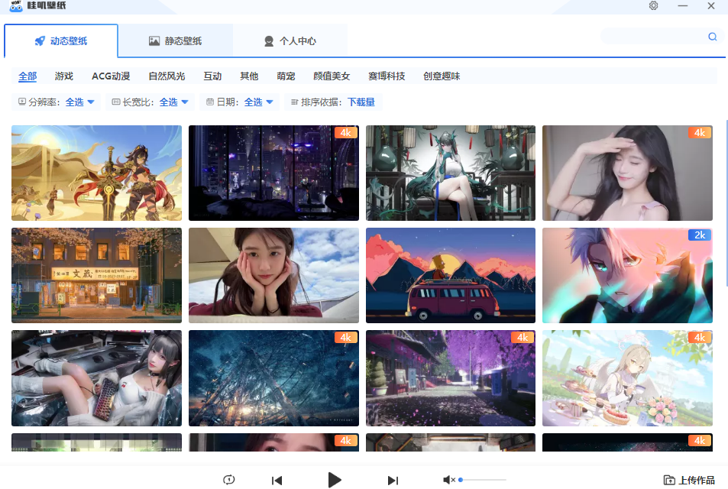Skip to previous wallpaper
Image resolution: width=728 pixels, height=489 pixels.
pos(277,480)
